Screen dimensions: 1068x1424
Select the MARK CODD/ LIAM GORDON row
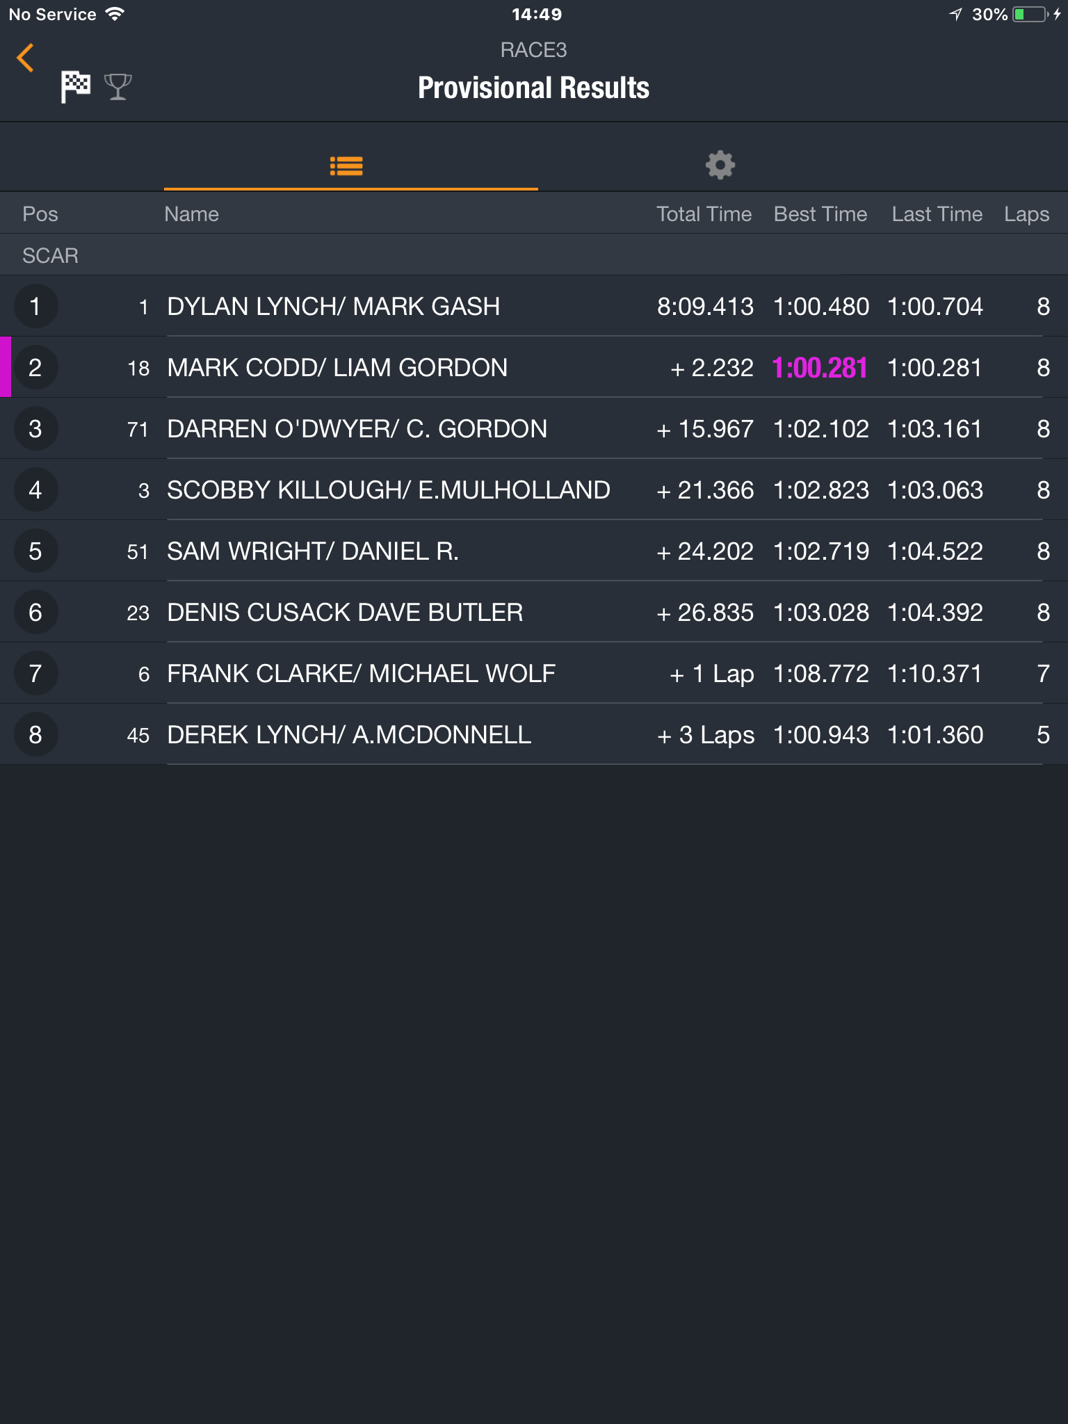(534, 368)
